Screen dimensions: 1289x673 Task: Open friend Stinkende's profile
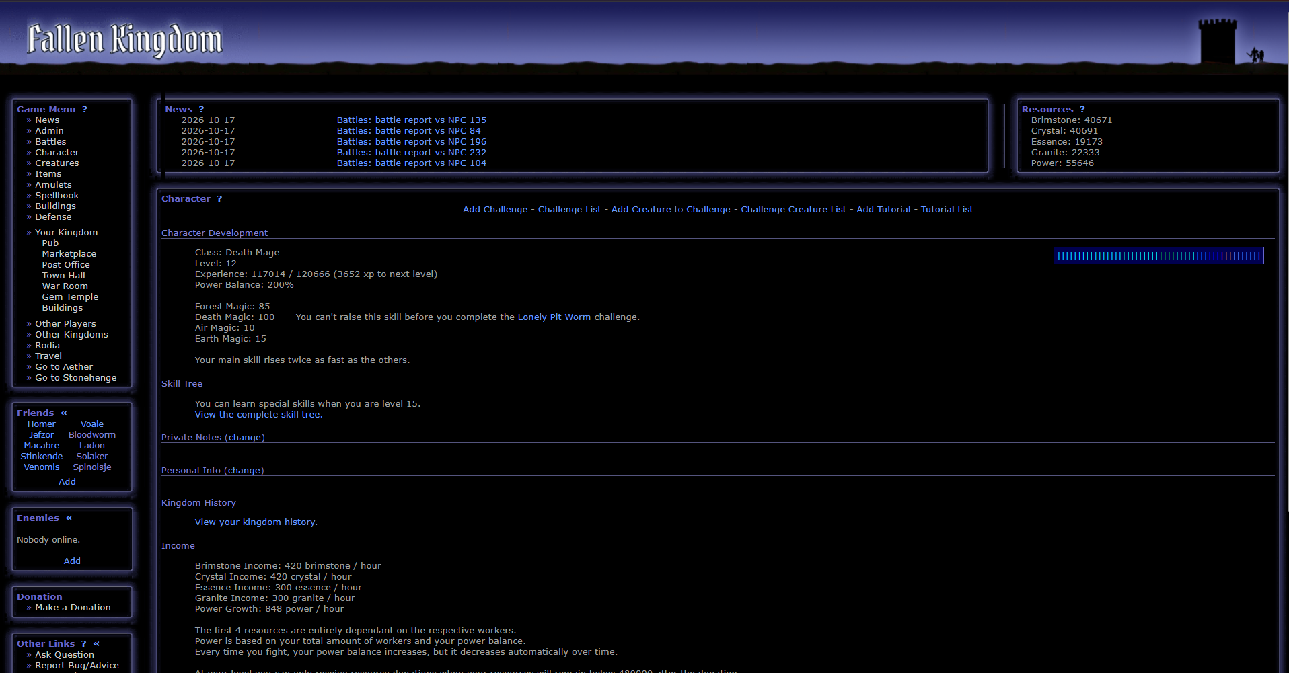(42, 457)
